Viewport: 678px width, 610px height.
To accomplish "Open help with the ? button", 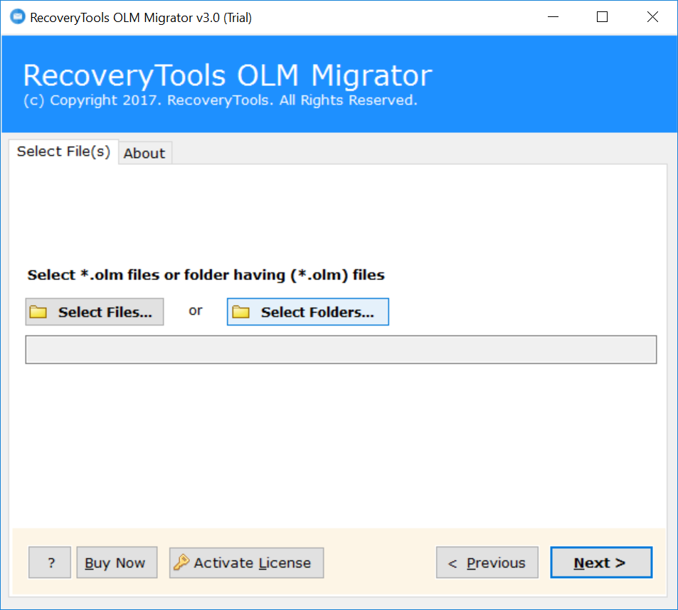I will pos(50,562).
